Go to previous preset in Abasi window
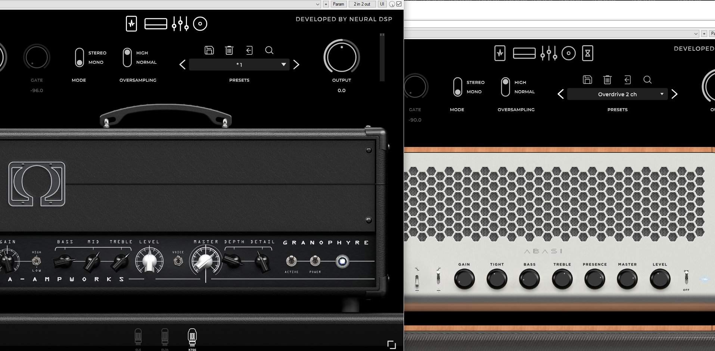 (560, 94)
